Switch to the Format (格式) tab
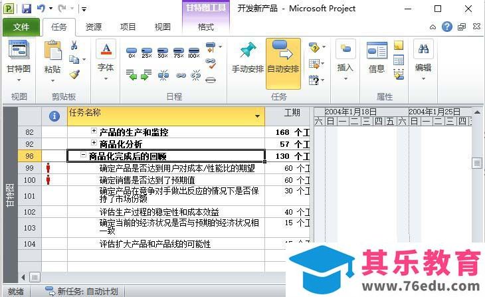Screen dimensions: 485x297 pyautogui.click(x=206, y=27)
